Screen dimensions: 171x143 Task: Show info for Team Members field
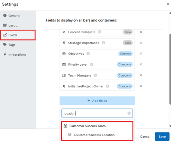(95, 75)
